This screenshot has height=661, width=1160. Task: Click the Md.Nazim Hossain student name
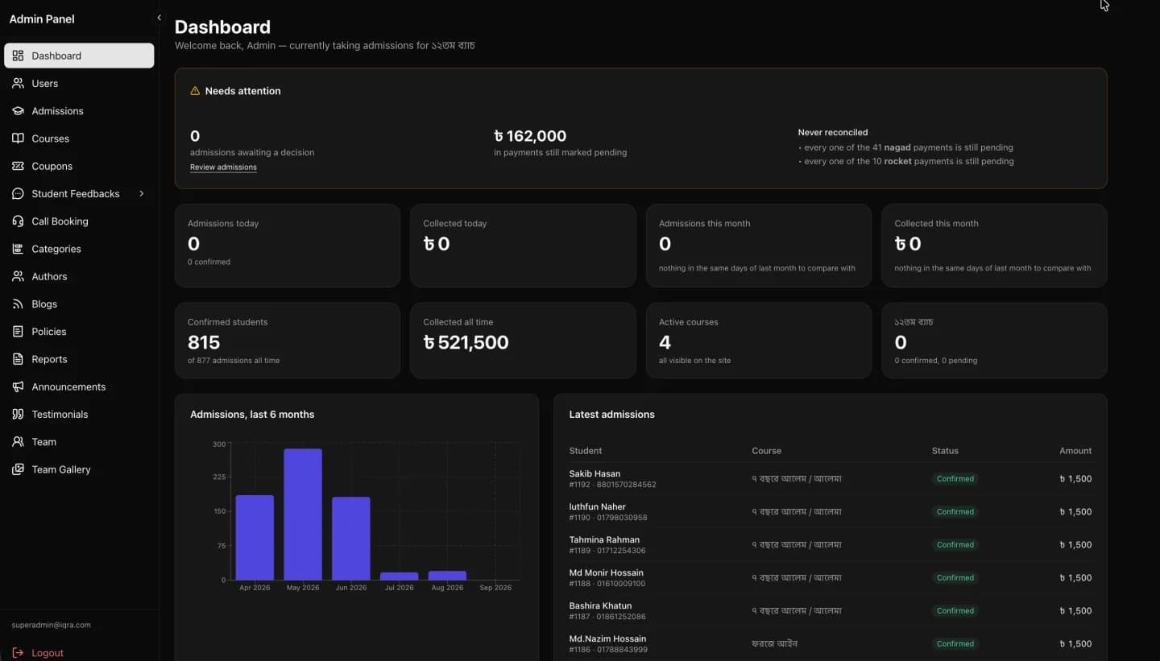pyautogui.click(x=607, y=638)
